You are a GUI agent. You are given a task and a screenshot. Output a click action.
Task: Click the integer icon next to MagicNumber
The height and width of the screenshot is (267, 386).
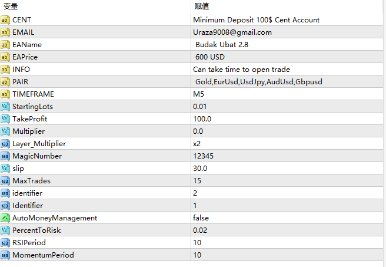pyautogui.click(x=5, y=156)
